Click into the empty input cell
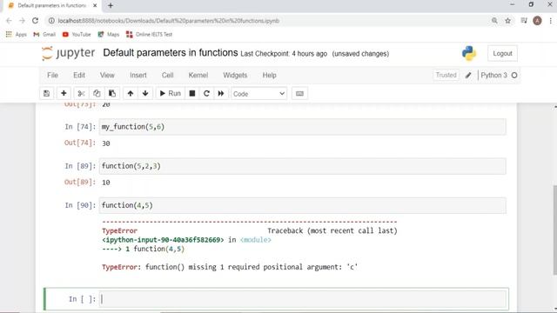Viewport: 557px width, 313px height. (x=303, y=299)
